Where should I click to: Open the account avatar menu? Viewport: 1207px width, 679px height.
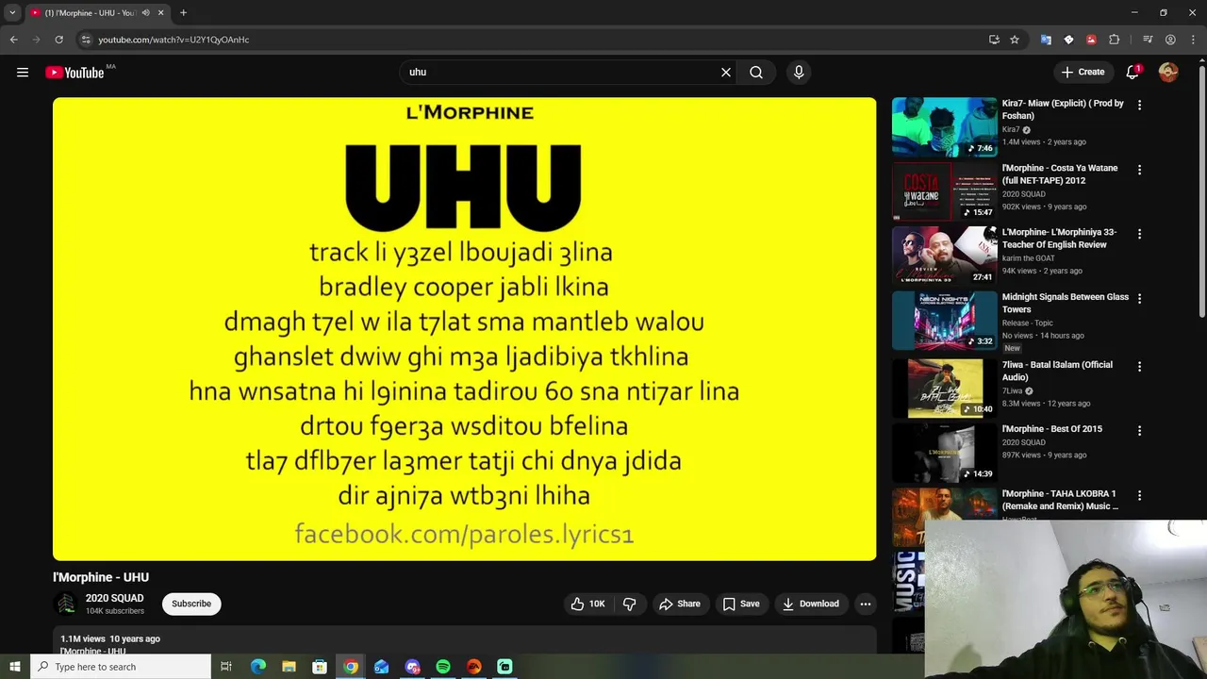[x=1168, y=73]
